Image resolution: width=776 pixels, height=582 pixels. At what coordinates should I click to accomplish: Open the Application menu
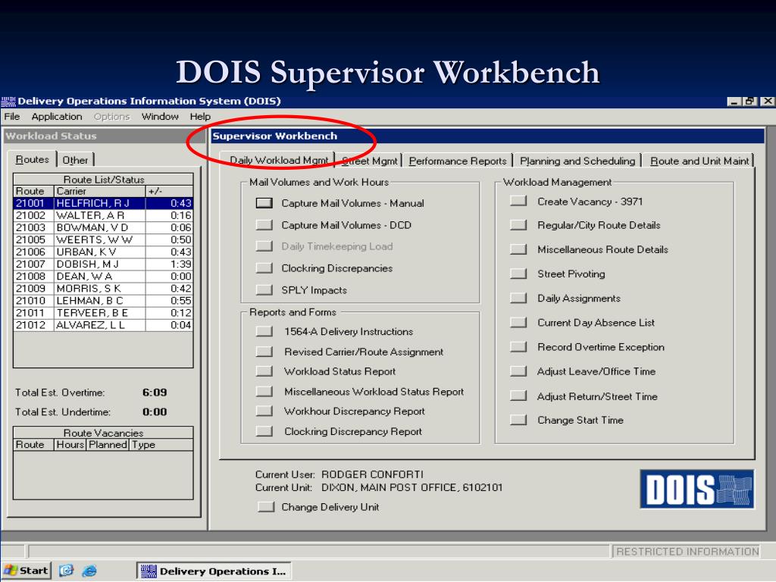pyautogui.click(x=57, y=116)
